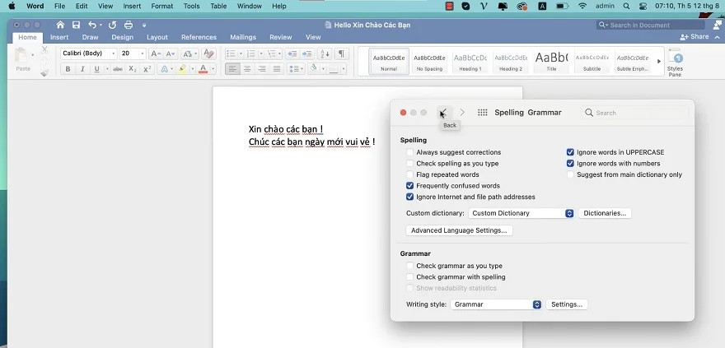Toggle Bold formatting in the ribbon

coord(68,69)
